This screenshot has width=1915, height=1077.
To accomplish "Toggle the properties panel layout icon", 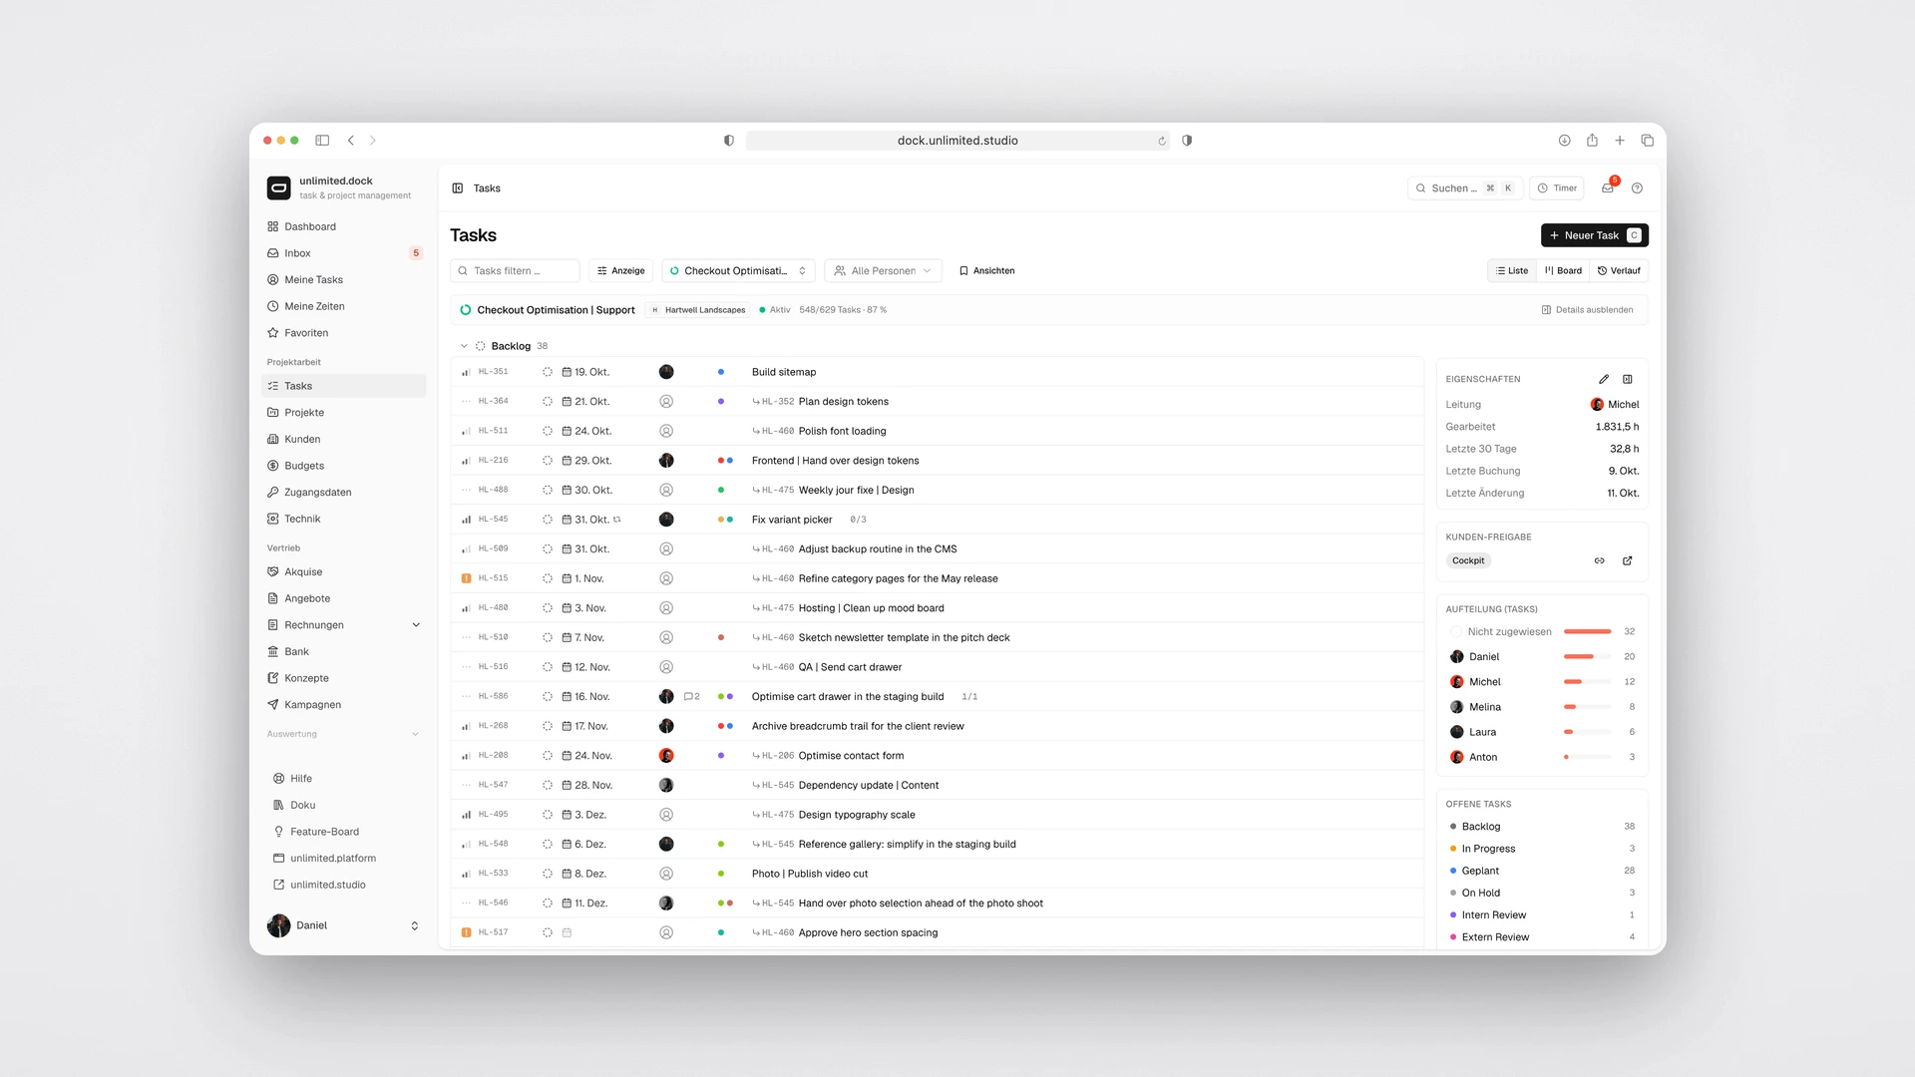I will click(x=1628, y=379).
